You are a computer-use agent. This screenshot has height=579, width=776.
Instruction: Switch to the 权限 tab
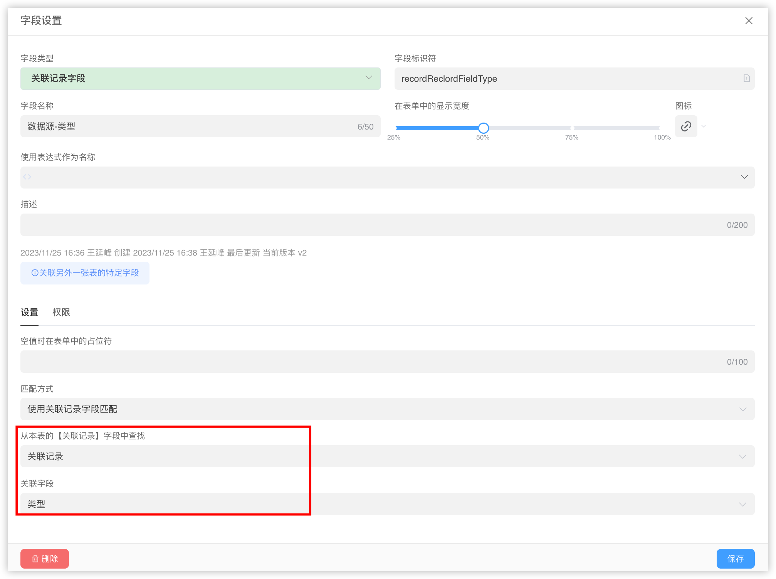coord(61,312)
